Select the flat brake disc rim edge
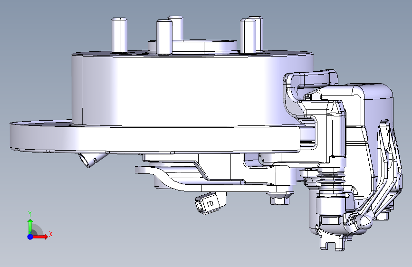 (x=155, y=139)
